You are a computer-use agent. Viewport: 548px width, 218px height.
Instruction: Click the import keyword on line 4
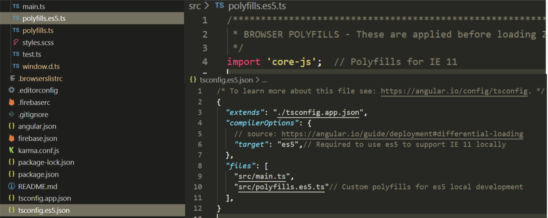(x=244, y=62)
